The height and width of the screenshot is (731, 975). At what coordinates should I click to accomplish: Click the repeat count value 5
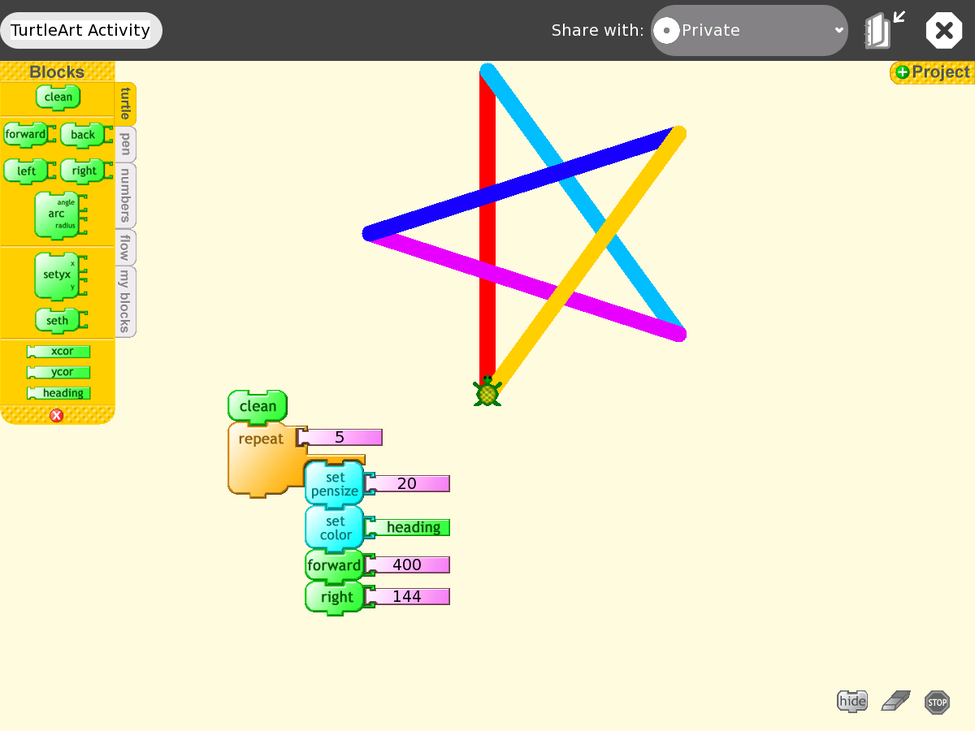tap(340, 438)
